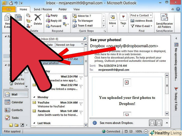182x136 pixels.
Task: Click the Ignore conversation icon
Action: point(28,15)
